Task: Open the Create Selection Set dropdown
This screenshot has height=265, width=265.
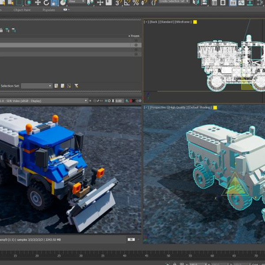Action: [x=174, y=1]
